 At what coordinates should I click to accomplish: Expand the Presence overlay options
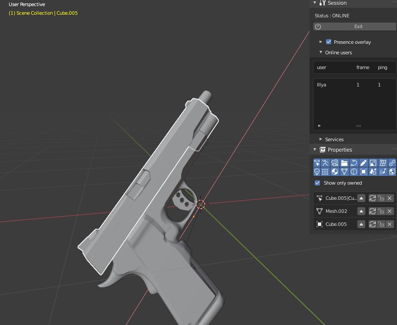click(321, 42)
